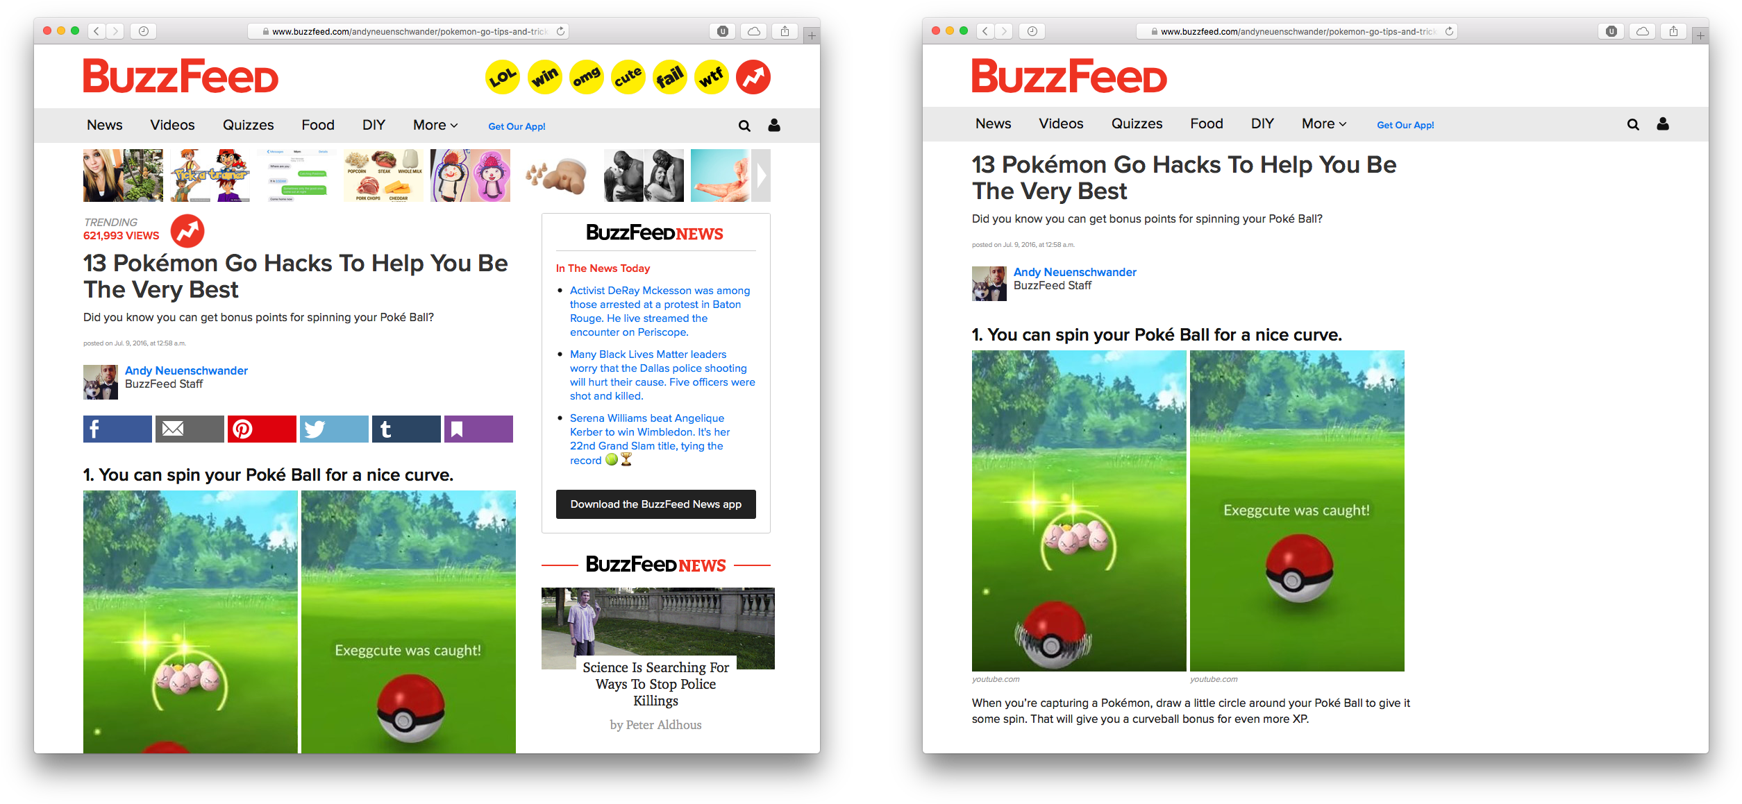Viewport: 1742px width, 804px height.
Task: Click the Pinterest share icon
Action: 262,429
